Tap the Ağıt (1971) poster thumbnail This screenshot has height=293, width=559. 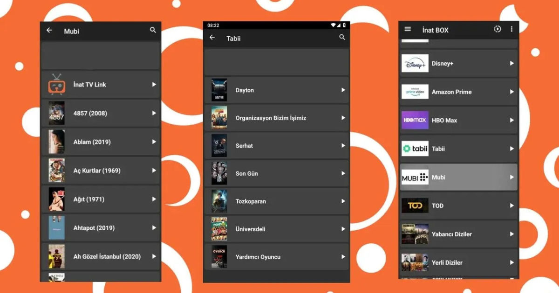tap(57, 199)
